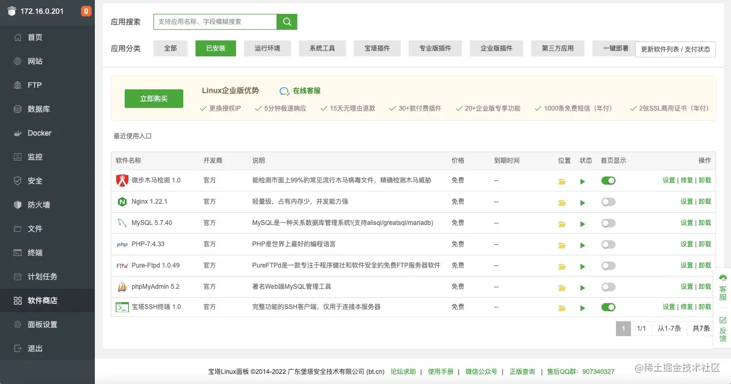Click the Nginx logo icon
The image size is (731, 384).
(122, 202)
